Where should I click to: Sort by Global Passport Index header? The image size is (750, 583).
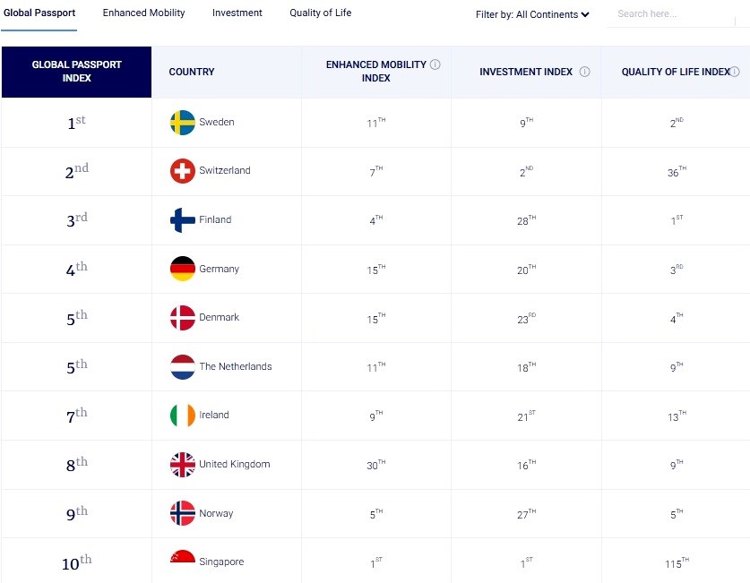coord(76,72)
